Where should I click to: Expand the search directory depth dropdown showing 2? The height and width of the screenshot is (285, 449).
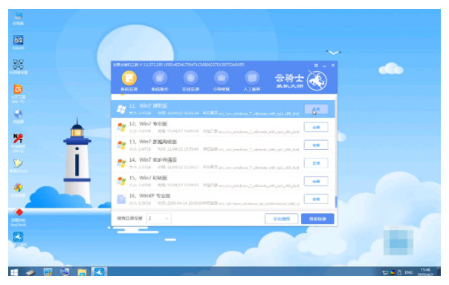(159, 218)
